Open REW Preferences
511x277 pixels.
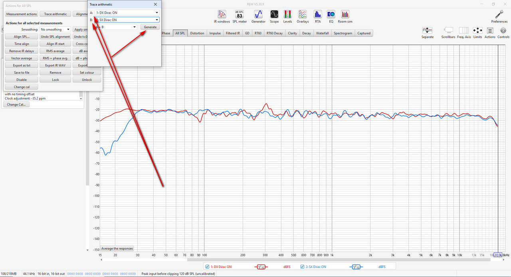pos(499,16)
